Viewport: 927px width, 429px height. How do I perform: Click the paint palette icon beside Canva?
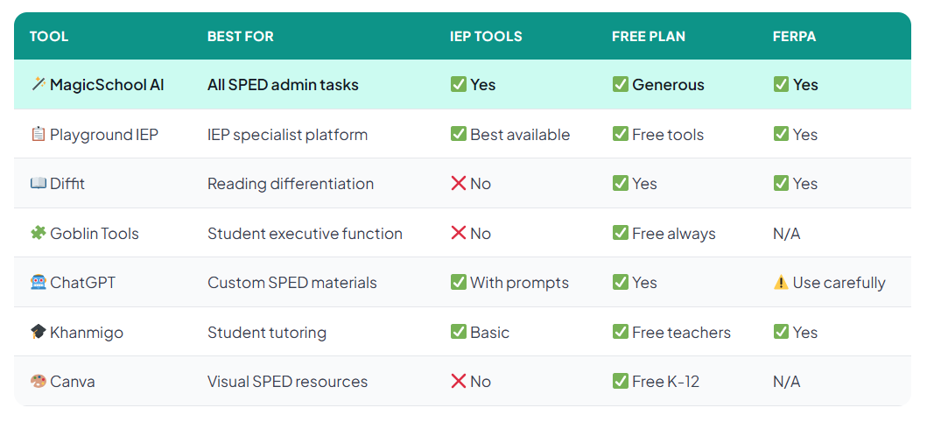(38, 381)
